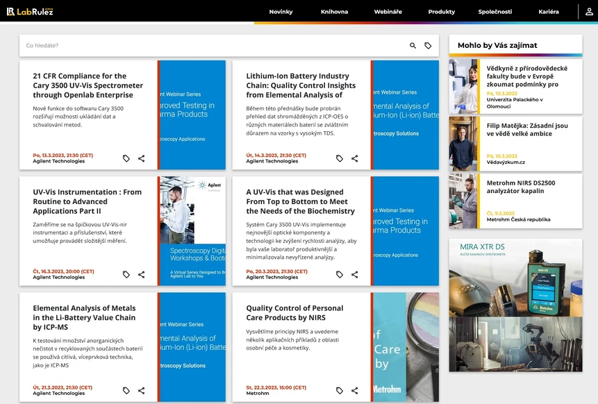The image size is (598, 404).
Task: Open article Vědkyně z přírodovědecké fakulty
Action: (526, 76)
